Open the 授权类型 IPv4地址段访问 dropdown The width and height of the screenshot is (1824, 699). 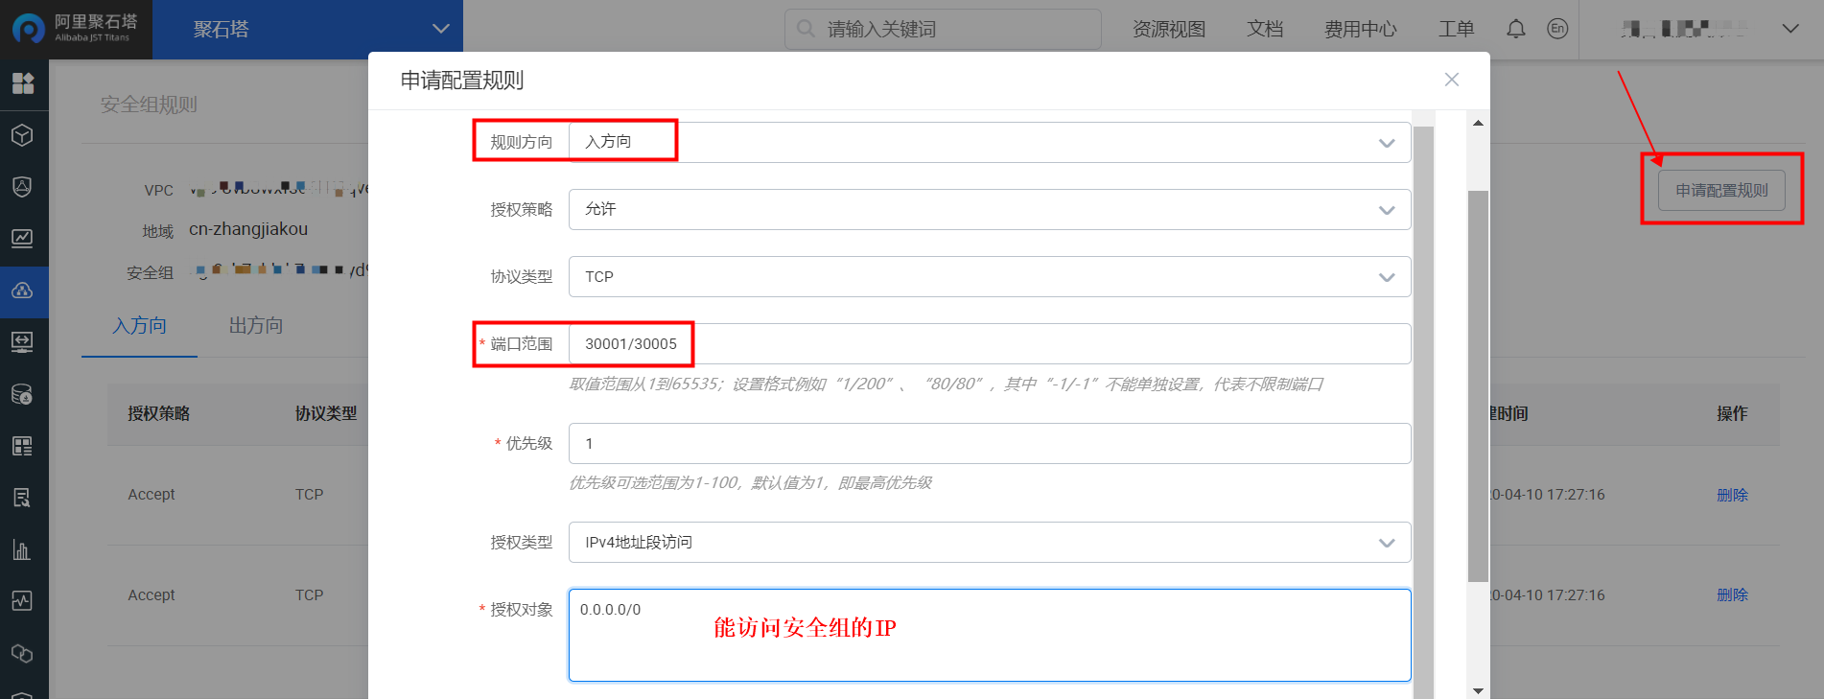tap(989, 542)
